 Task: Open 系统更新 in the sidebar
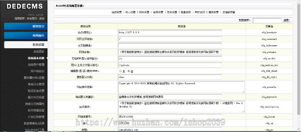tap(39, 52)
